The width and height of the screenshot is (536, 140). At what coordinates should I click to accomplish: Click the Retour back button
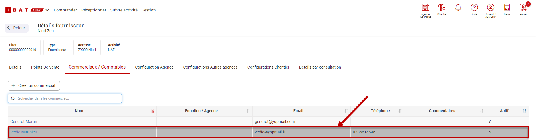tap(17, 28)
